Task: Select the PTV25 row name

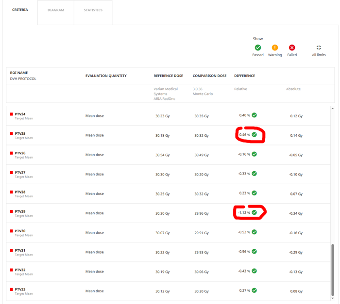Action: click(20, 134)
